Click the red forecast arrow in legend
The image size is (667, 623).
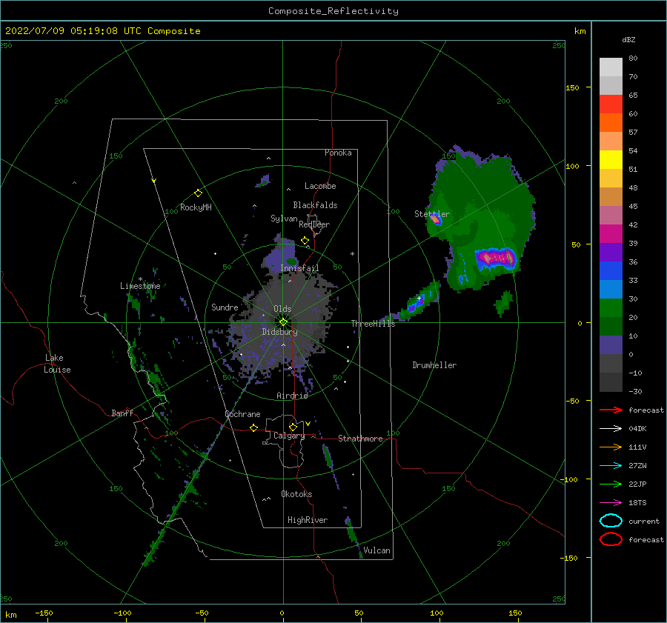pyautogui.click(x=611, y=410)
